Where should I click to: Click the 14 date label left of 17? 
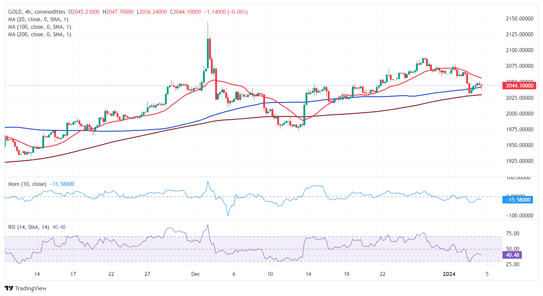37,274
